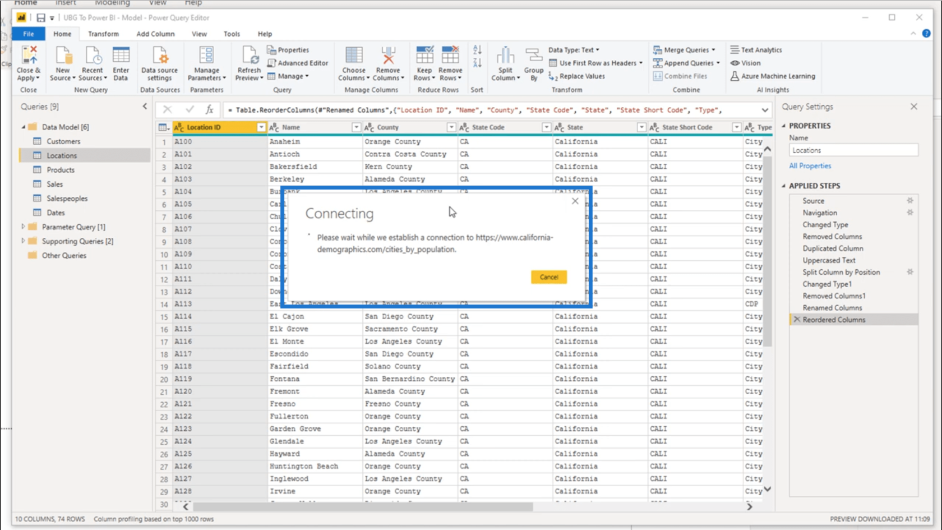Switch to the Help tab
Screen dimensions: 942x530
pyautogui.click(x=265, y=34)
